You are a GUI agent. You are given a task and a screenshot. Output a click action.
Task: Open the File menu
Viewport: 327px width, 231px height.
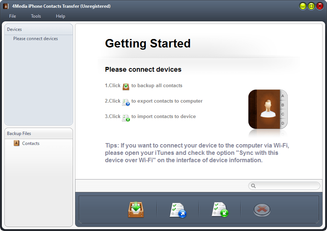click(x=13, y=16)
